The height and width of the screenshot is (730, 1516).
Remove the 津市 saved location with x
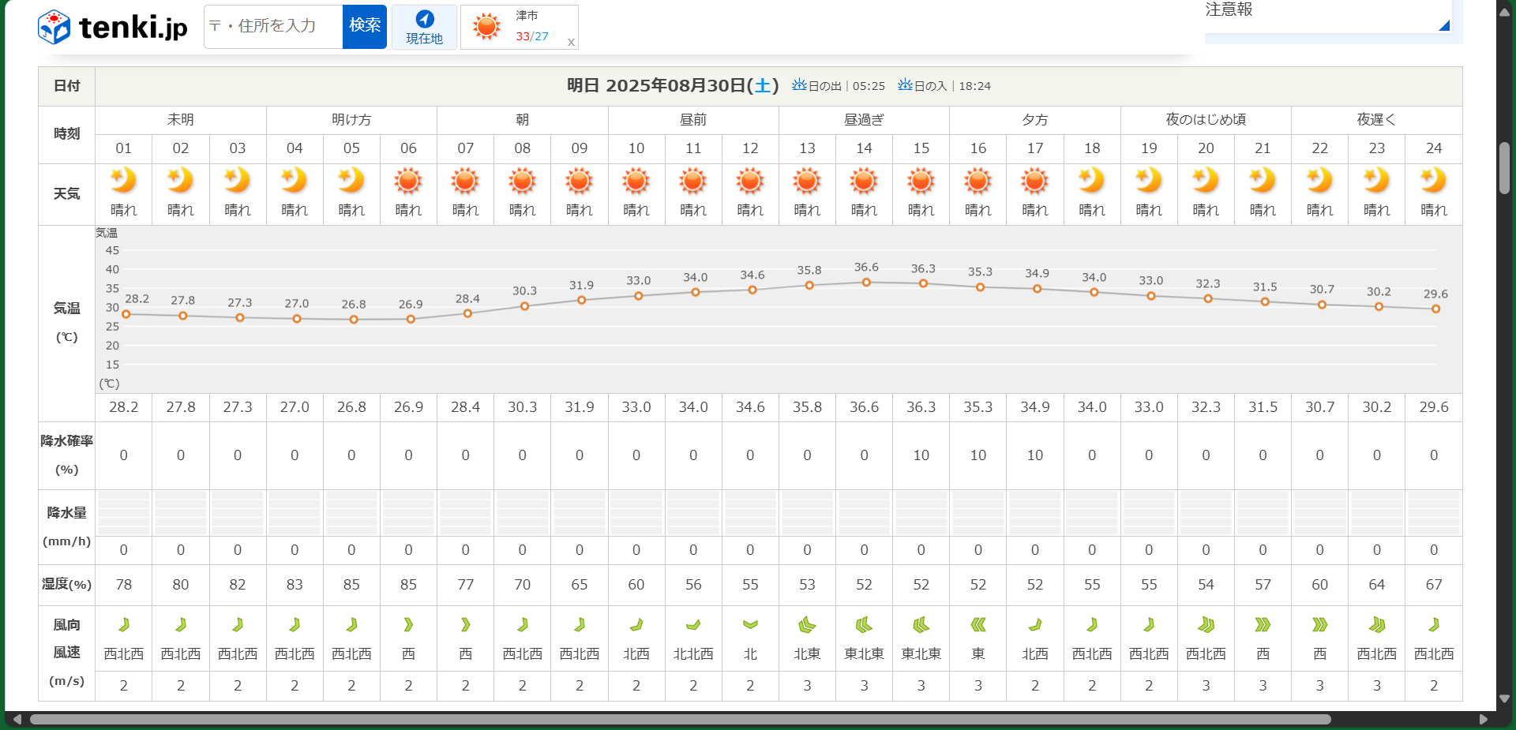tap(571, 43)
